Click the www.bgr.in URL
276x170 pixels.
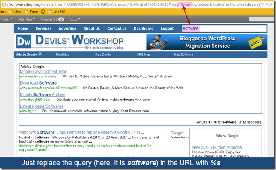click(x=28, y=111)
